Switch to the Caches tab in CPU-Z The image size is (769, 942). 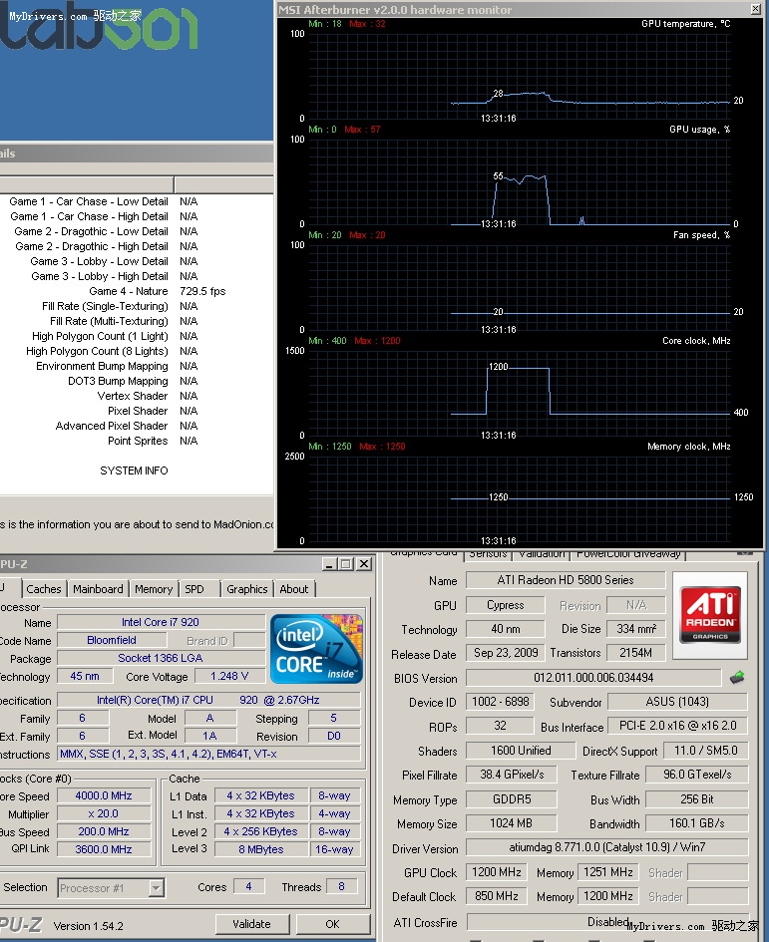click(43, 589)
